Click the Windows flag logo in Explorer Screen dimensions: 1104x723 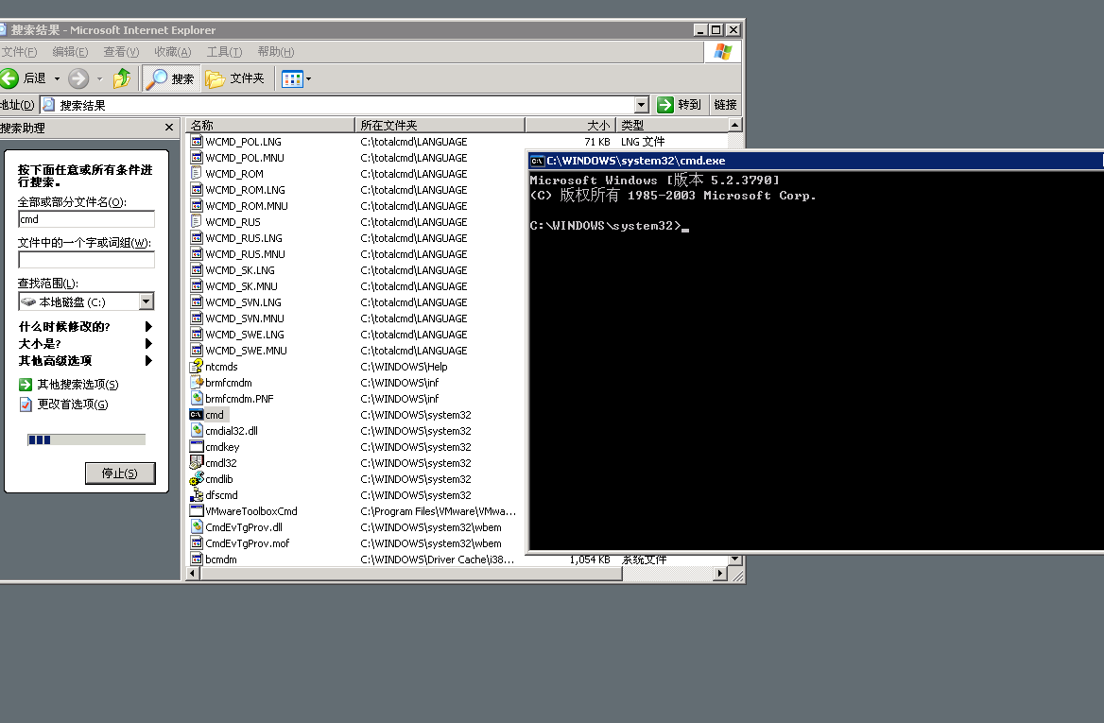click(x=723, y=52)
